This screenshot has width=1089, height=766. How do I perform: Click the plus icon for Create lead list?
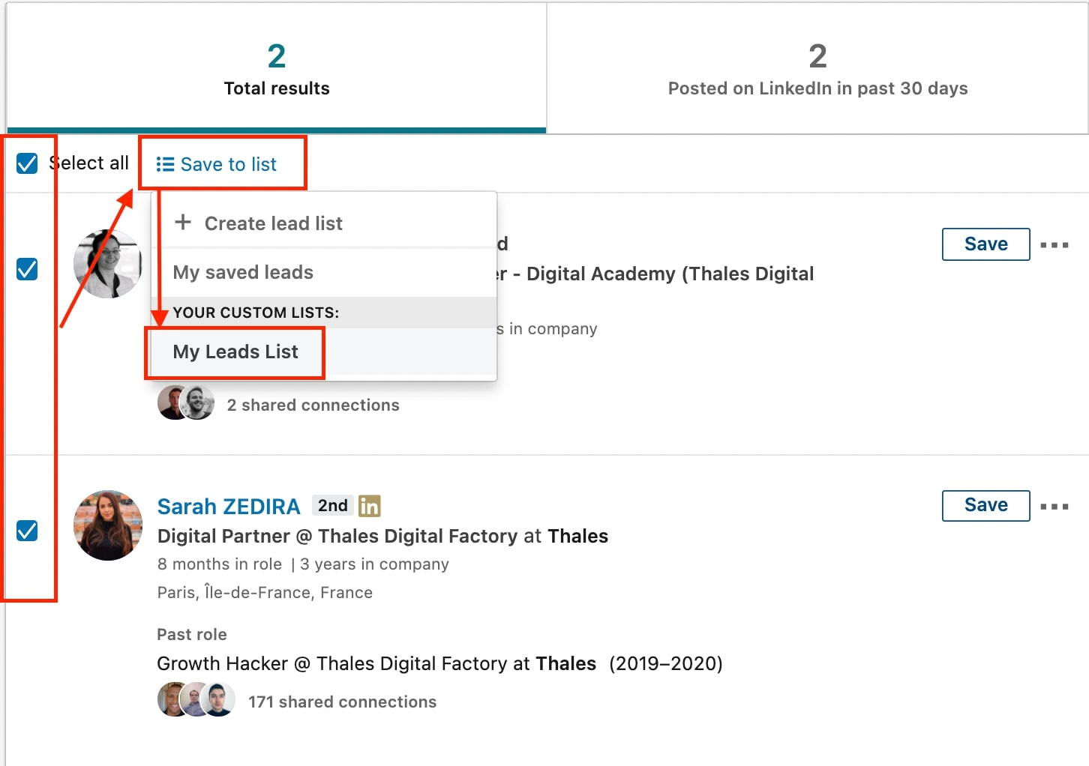point(183,223)
